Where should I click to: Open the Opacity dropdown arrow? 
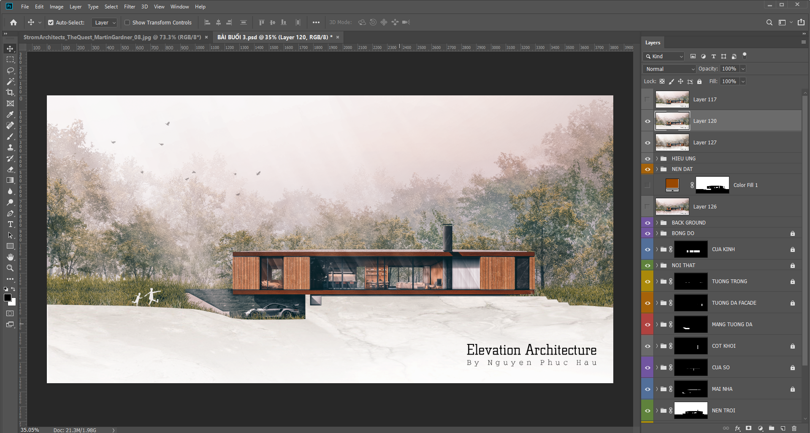743,69
